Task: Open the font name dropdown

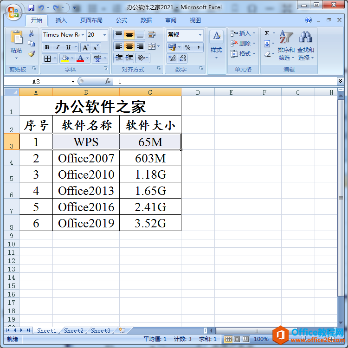Action: (83, 35)
